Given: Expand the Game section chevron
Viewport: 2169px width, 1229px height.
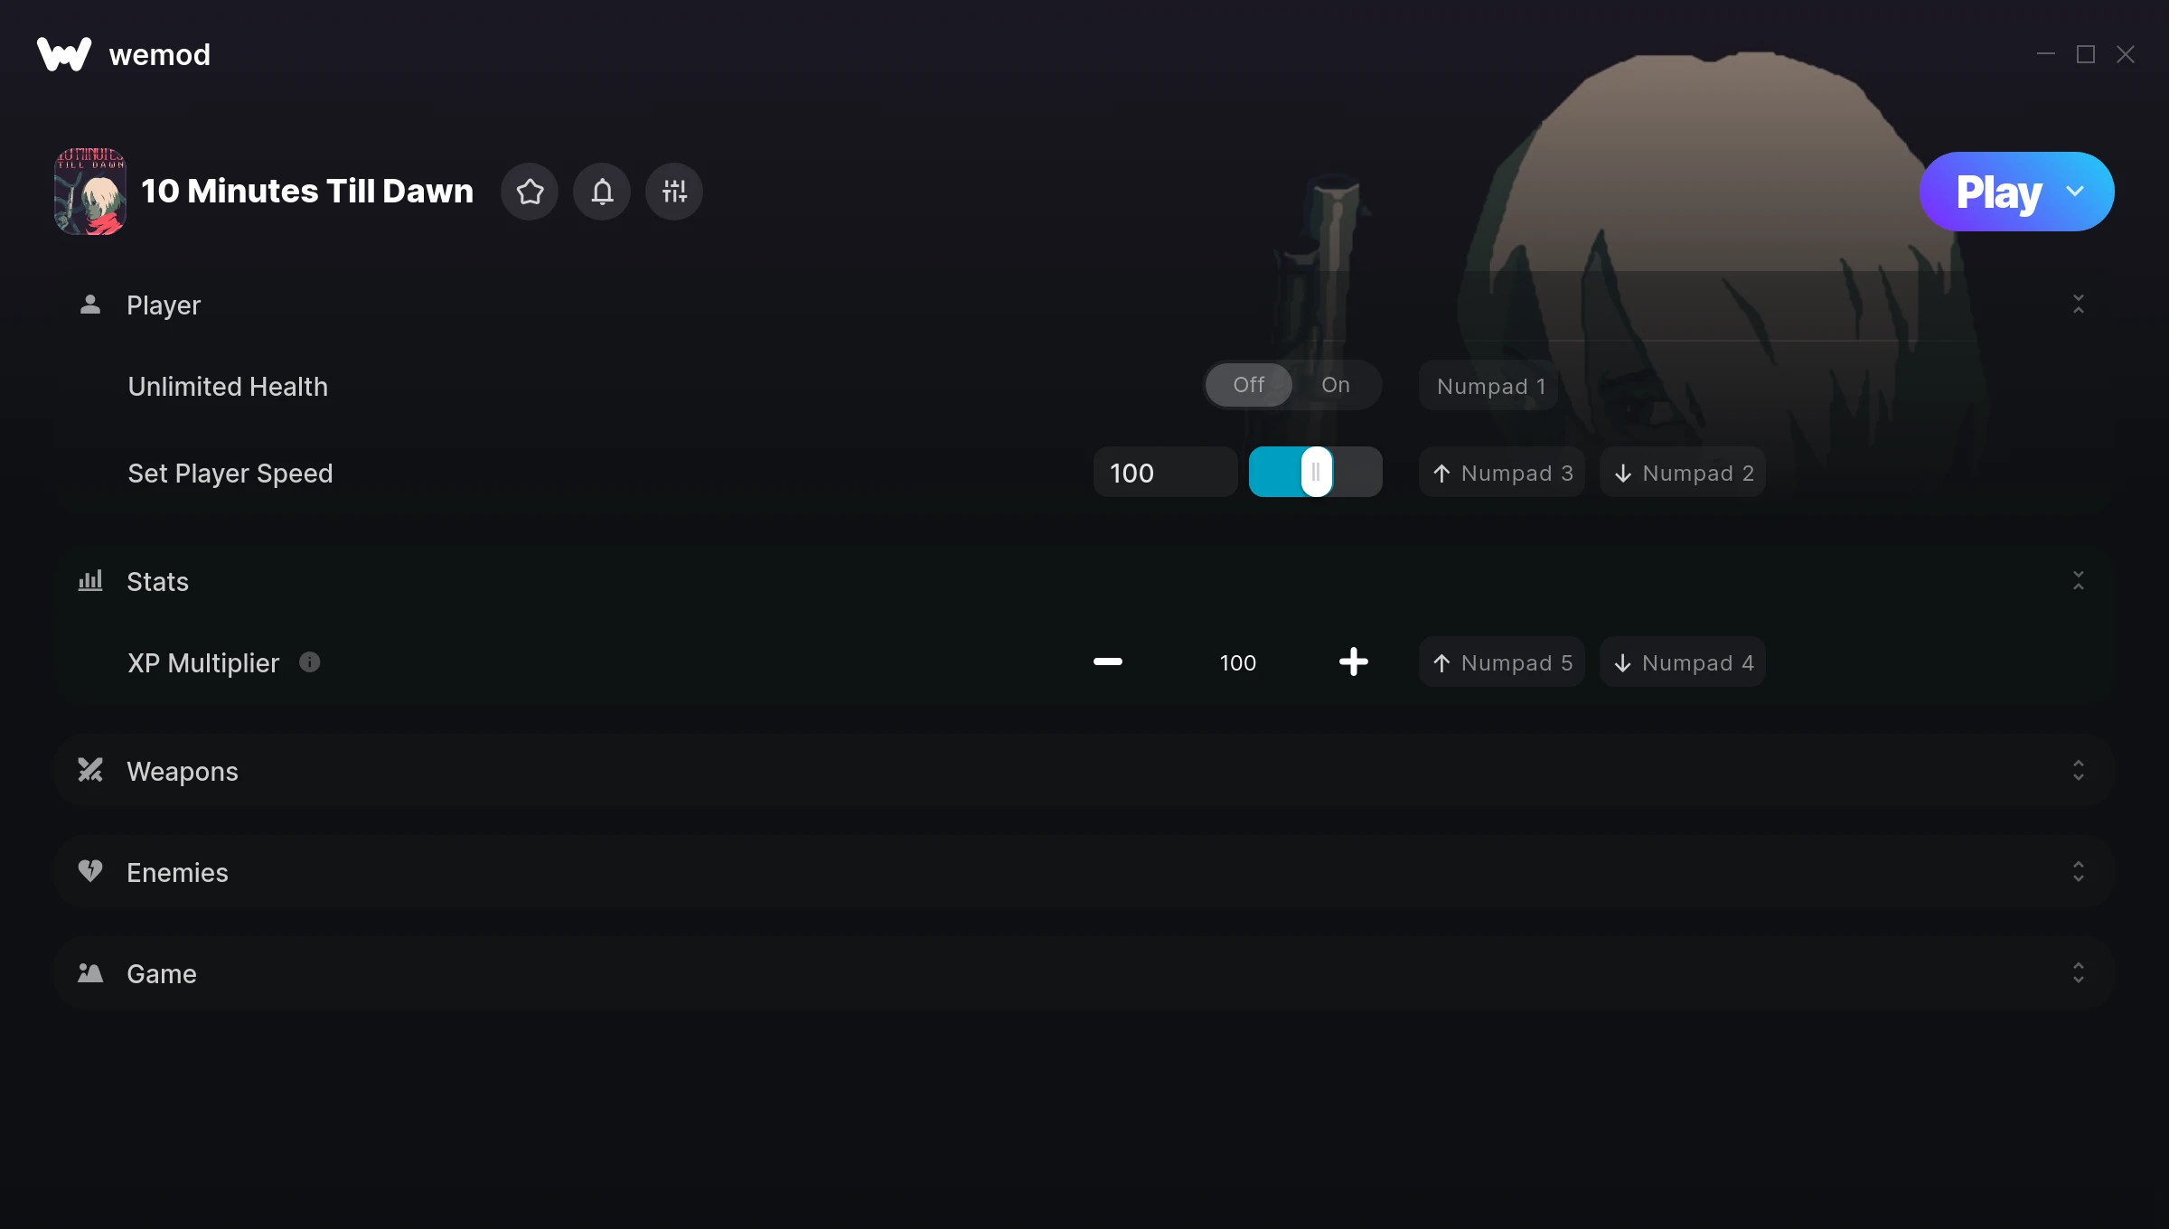Looking at the screenshot, I should click(x=2079, y=973).
